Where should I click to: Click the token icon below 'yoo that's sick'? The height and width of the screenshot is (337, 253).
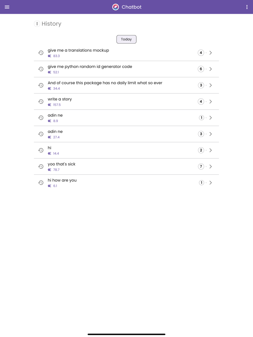point(49,170)
